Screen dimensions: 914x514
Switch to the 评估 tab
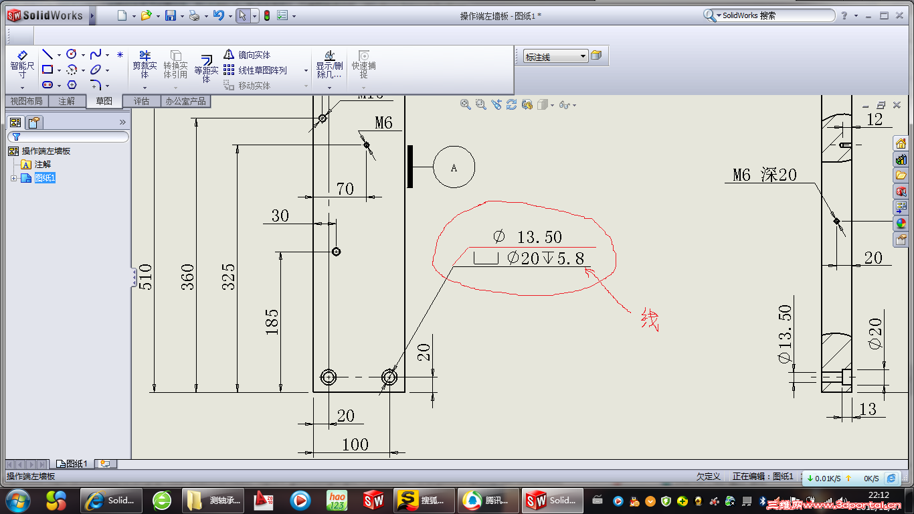pyautogui.click(x=141, y=101)
